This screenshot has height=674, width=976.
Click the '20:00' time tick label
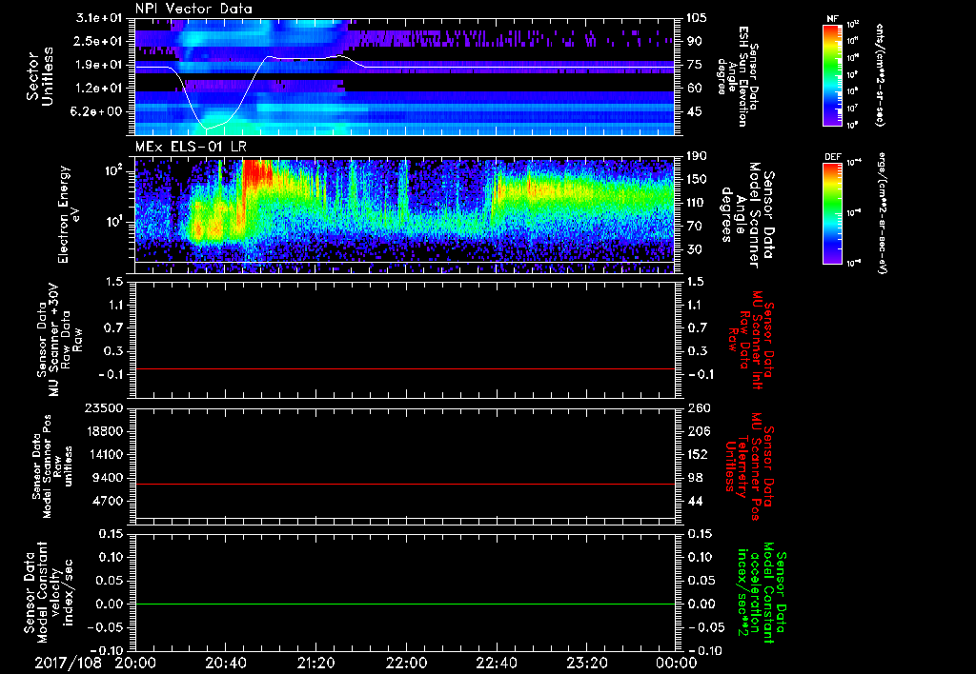pyautogui.click(x=135, y=663)
